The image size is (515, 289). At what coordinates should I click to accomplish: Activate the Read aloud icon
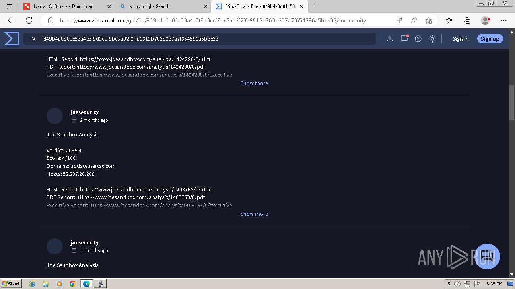414,20
